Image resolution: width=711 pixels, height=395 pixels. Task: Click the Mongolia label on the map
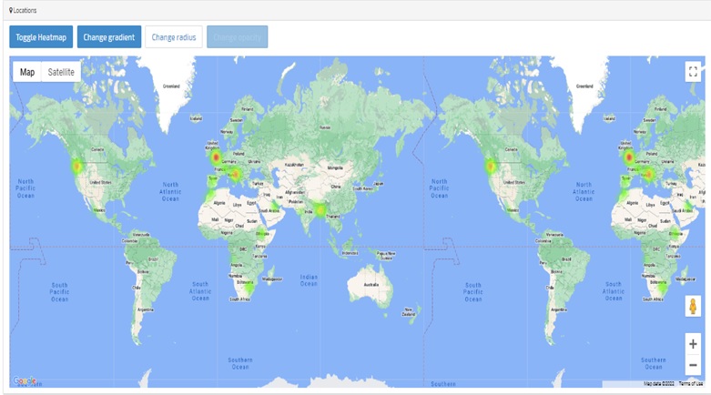click(336, 167)
